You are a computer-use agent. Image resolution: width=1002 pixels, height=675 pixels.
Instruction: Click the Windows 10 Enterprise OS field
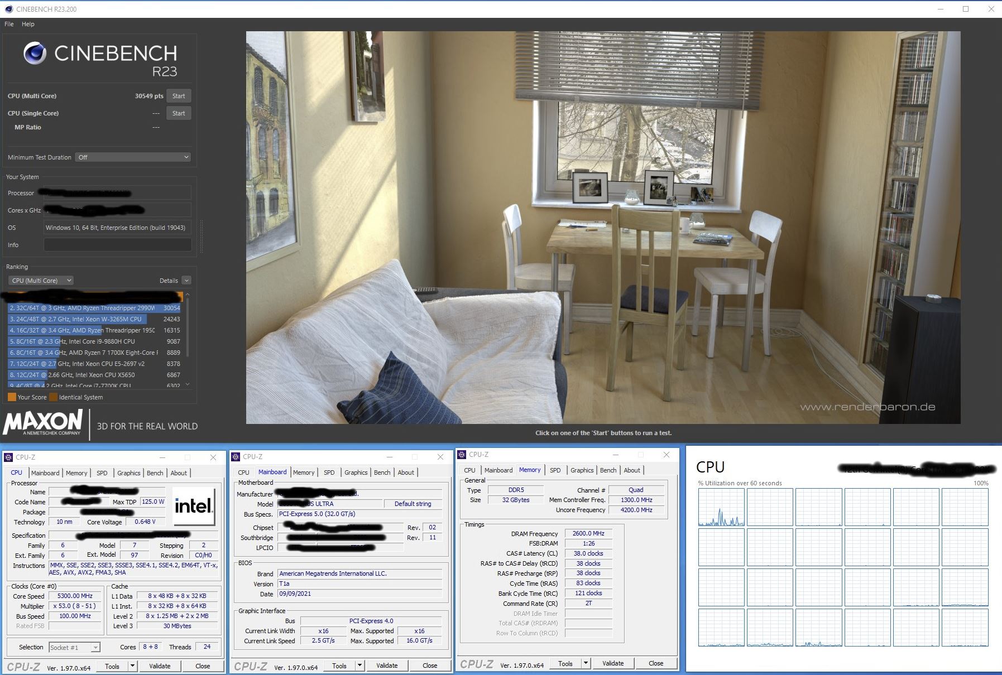pyautogui.click(x=118, y=228)
